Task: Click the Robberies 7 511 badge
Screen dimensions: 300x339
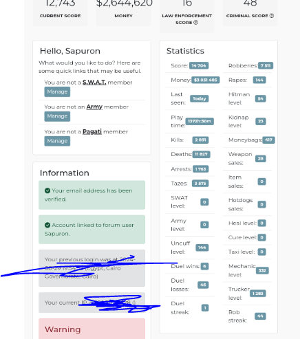Action: [266, 66]
